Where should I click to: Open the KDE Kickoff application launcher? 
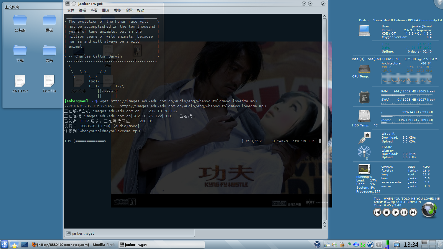point(4,245)
